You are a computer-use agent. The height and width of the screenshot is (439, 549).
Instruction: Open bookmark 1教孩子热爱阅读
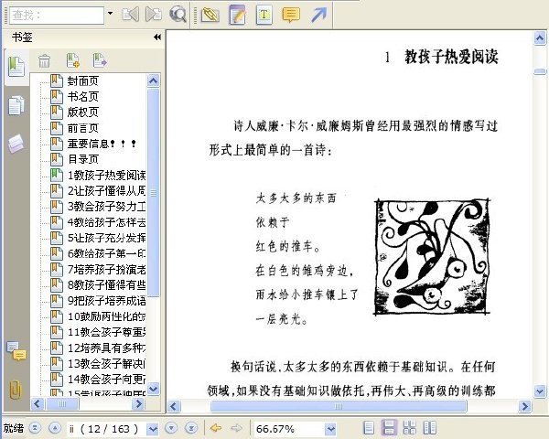click(106, 175)
